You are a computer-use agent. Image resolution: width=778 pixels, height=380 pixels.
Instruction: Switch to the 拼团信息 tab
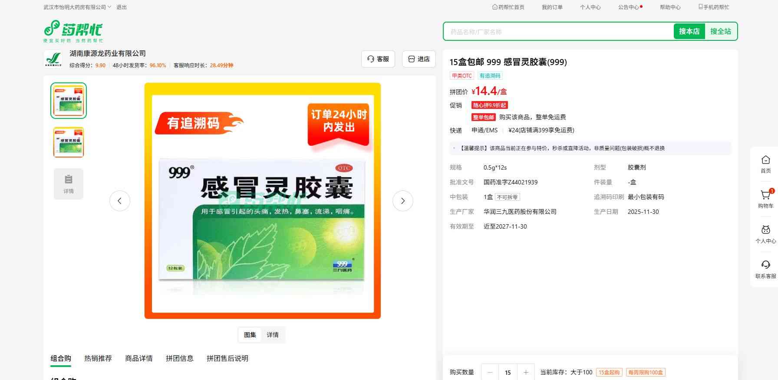[179, 358]
